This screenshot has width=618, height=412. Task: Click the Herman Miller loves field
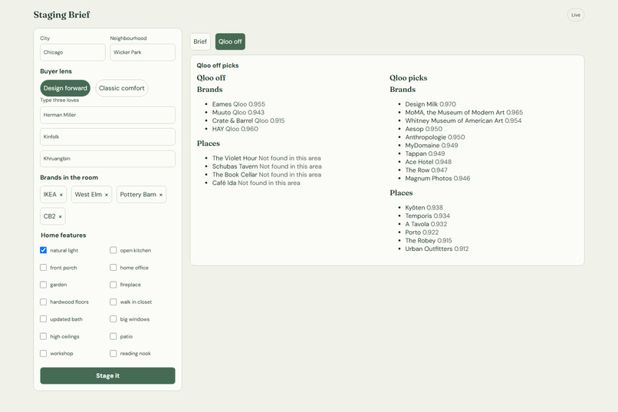pos(107,115)
